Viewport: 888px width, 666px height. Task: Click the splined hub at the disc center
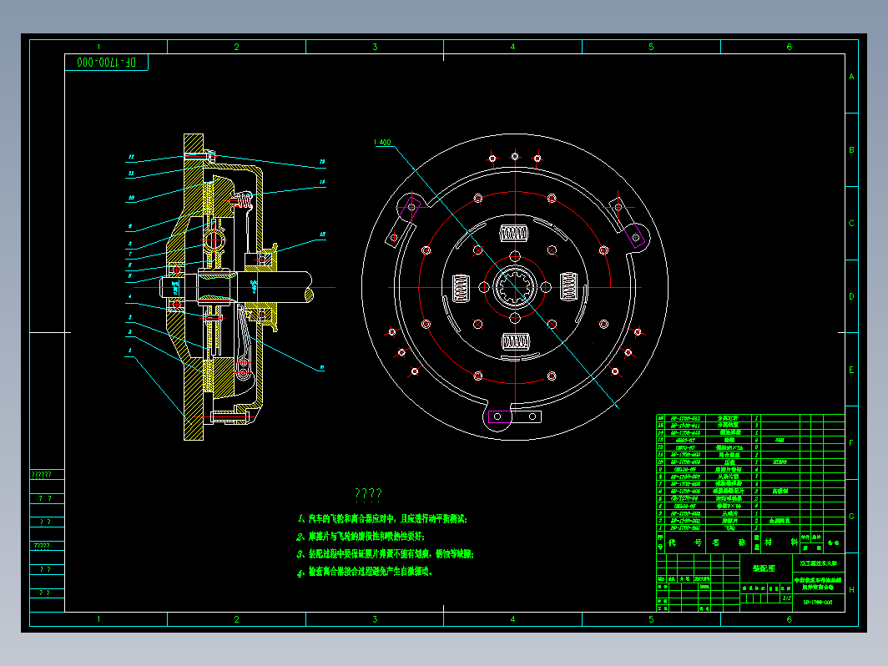tap(515, 287)
